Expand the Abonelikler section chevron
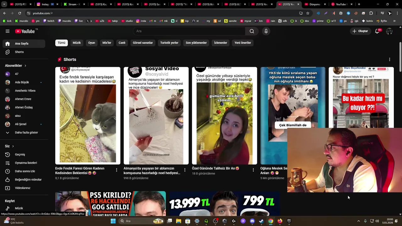The image size is (402, 226). 25,66
